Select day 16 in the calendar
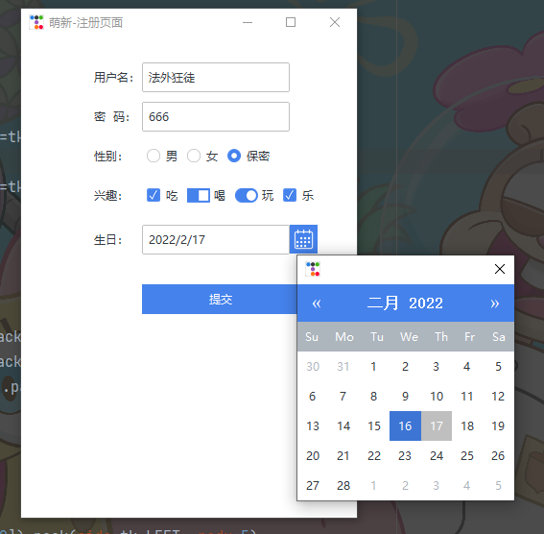Viewport: 544px width, 534px height. (405, 425)
